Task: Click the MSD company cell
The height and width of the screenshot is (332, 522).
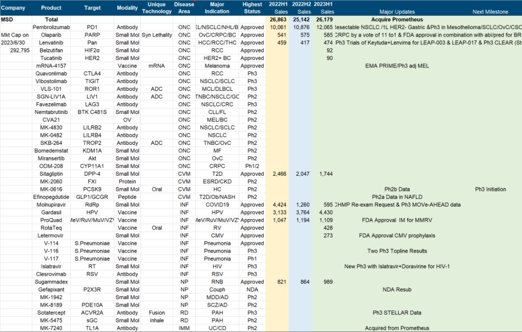Action: point(7,19)
